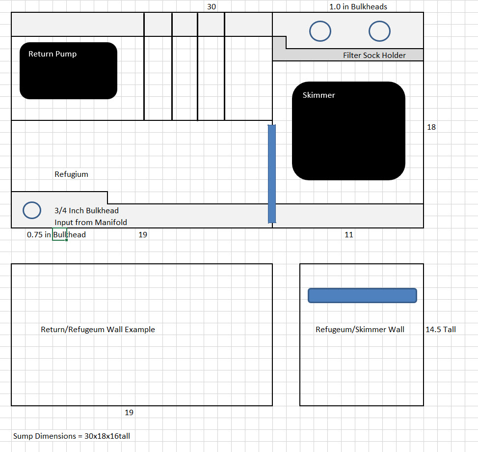Click the green fill handle of selected cell
The width and height of the screenshot is (478, 452).
tap(66, 240)
